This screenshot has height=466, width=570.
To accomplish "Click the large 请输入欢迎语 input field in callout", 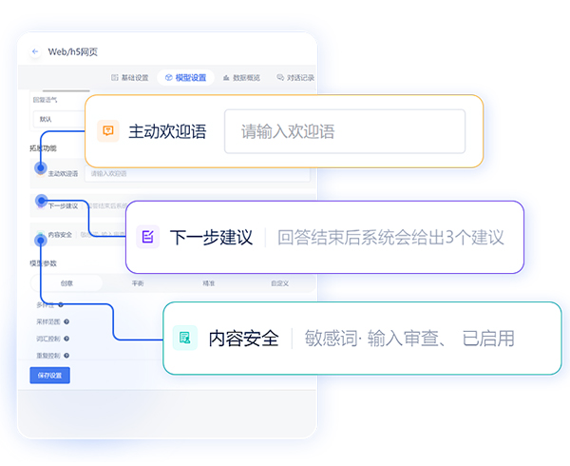I will [345, 131].
